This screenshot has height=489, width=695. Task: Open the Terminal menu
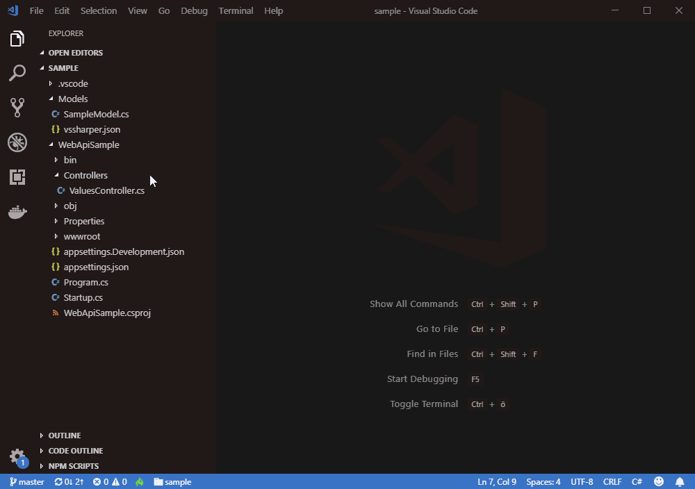(236, 10)
